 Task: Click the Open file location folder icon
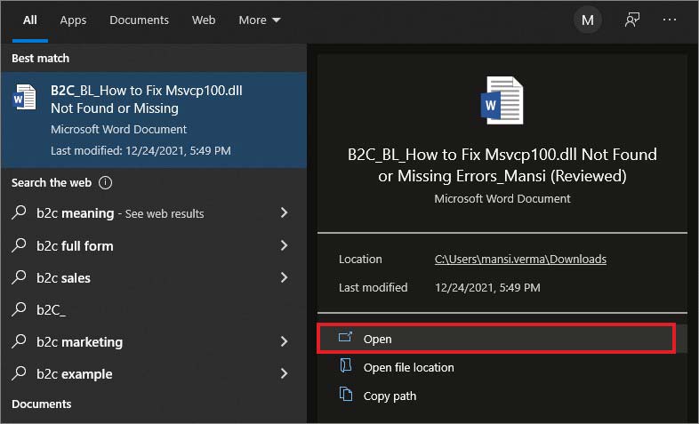point(346,365)
